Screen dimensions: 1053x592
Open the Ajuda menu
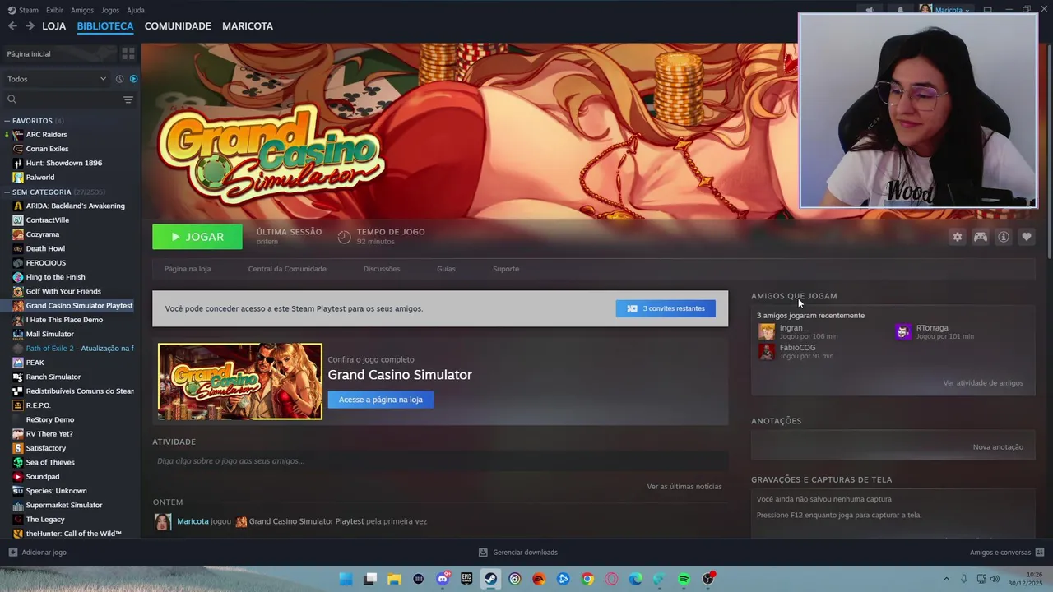(136, 10)
